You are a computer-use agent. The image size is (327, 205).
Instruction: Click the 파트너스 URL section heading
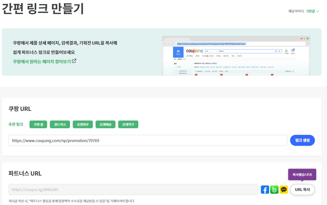[25, 173]
